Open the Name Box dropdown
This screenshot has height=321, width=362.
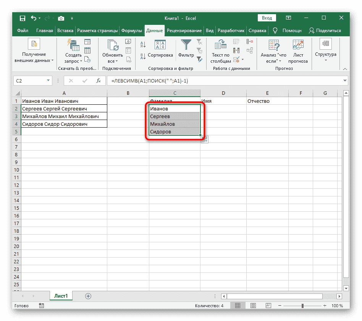click(x=48, y=81)
